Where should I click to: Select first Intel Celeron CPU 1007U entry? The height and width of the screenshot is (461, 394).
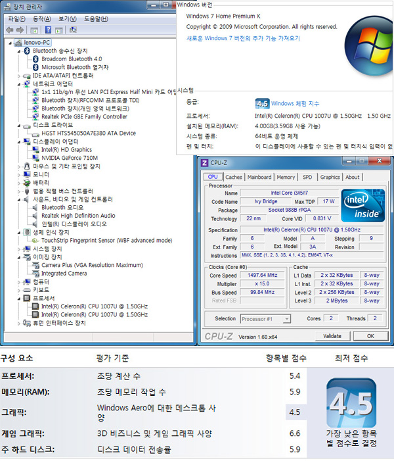(95, 306)
